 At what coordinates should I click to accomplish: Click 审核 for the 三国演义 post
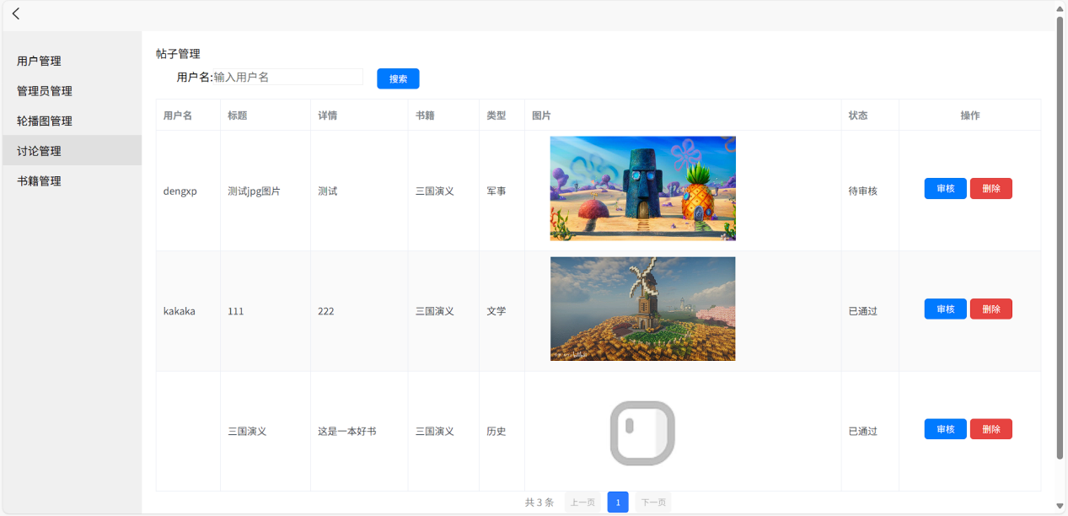click(944, 428)
